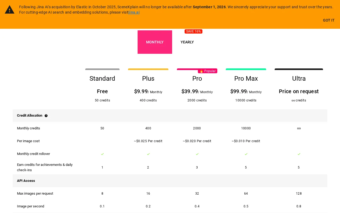Select the Standard plan heading
The height and width of the screenshot is (213, 340).
(x=102, y=79)
